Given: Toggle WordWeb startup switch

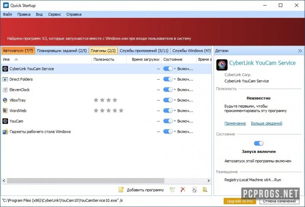Looking at the screenshot, I should tap(168, 111).
